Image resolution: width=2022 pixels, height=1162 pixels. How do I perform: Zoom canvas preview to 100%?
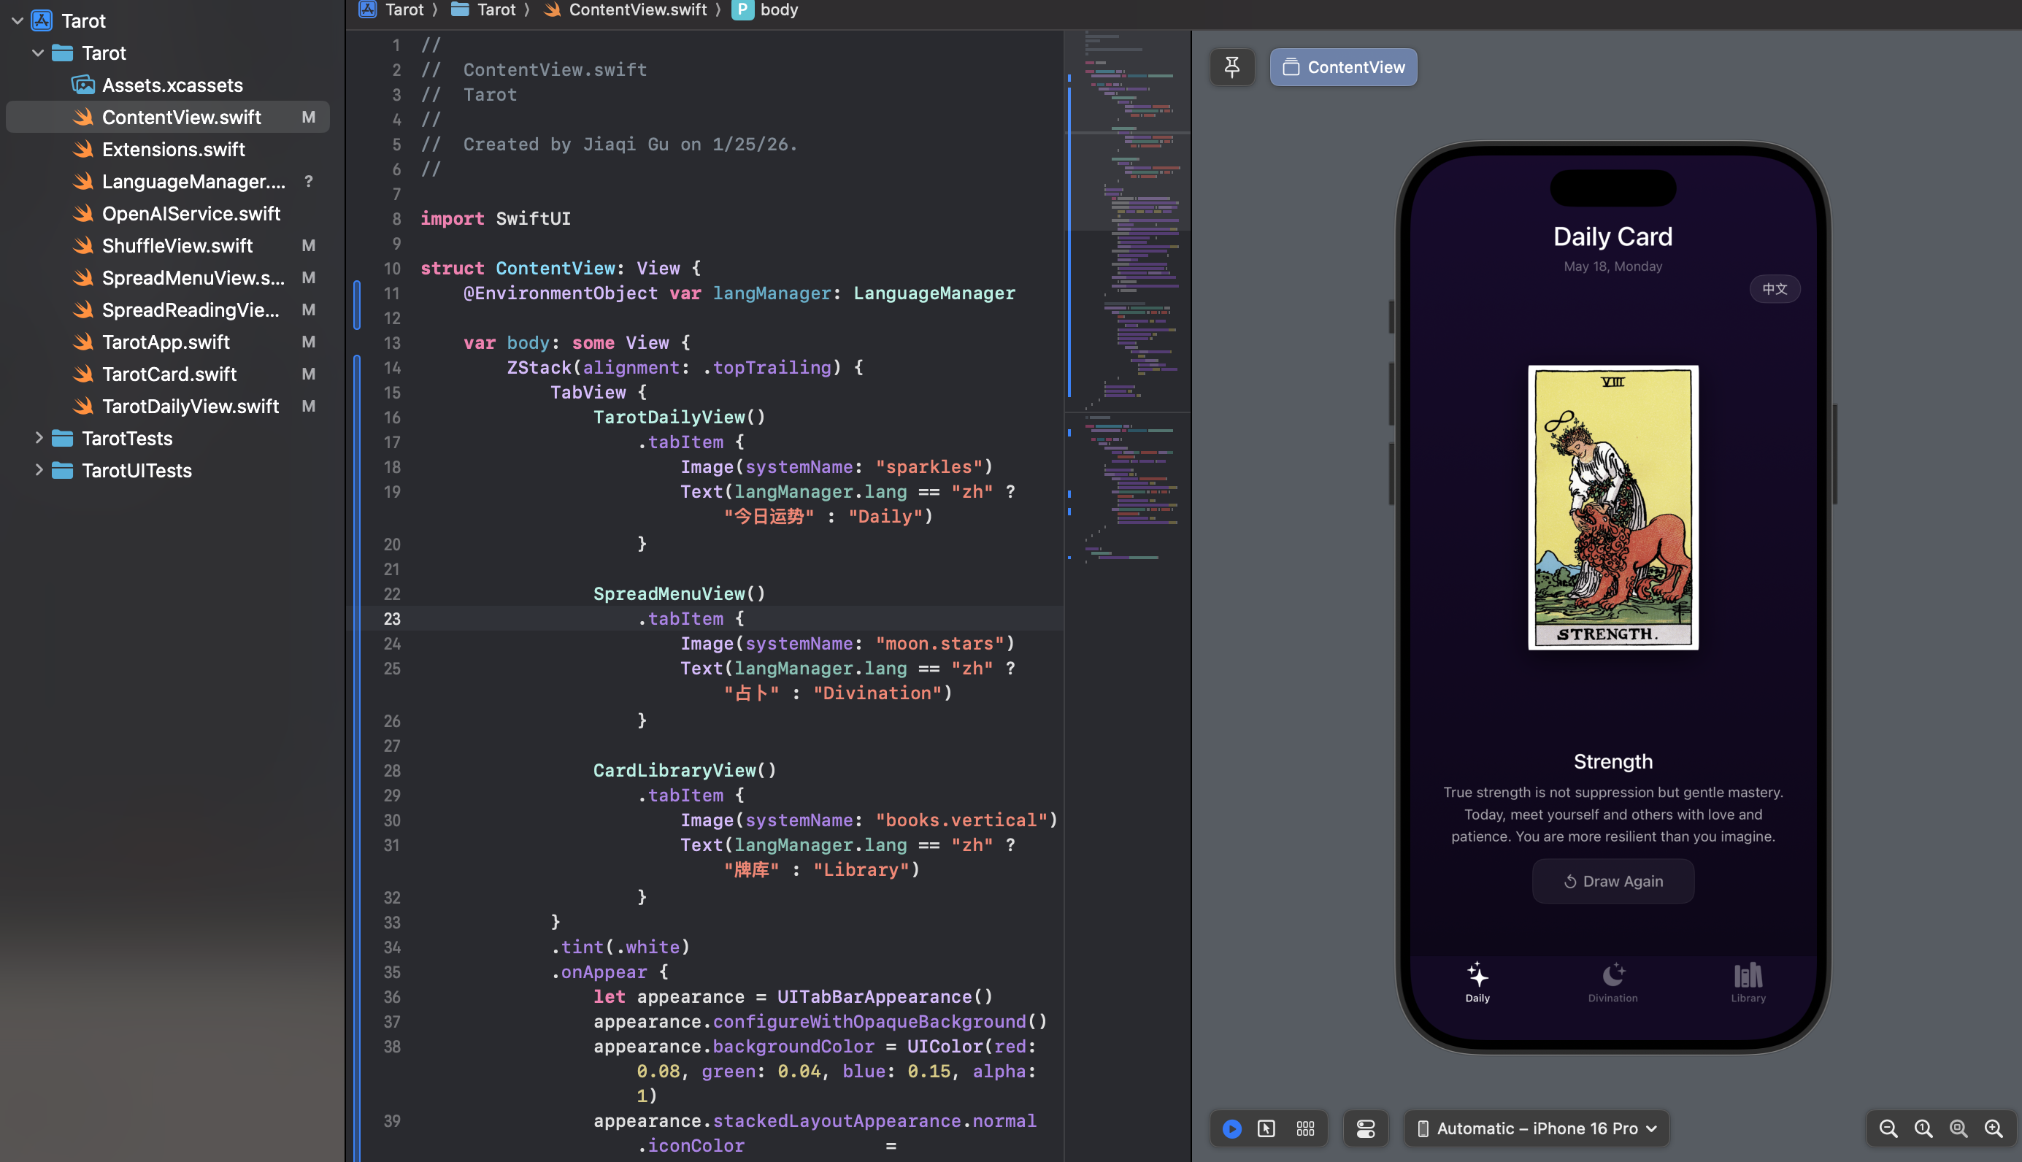[x=1923, y=1128]
